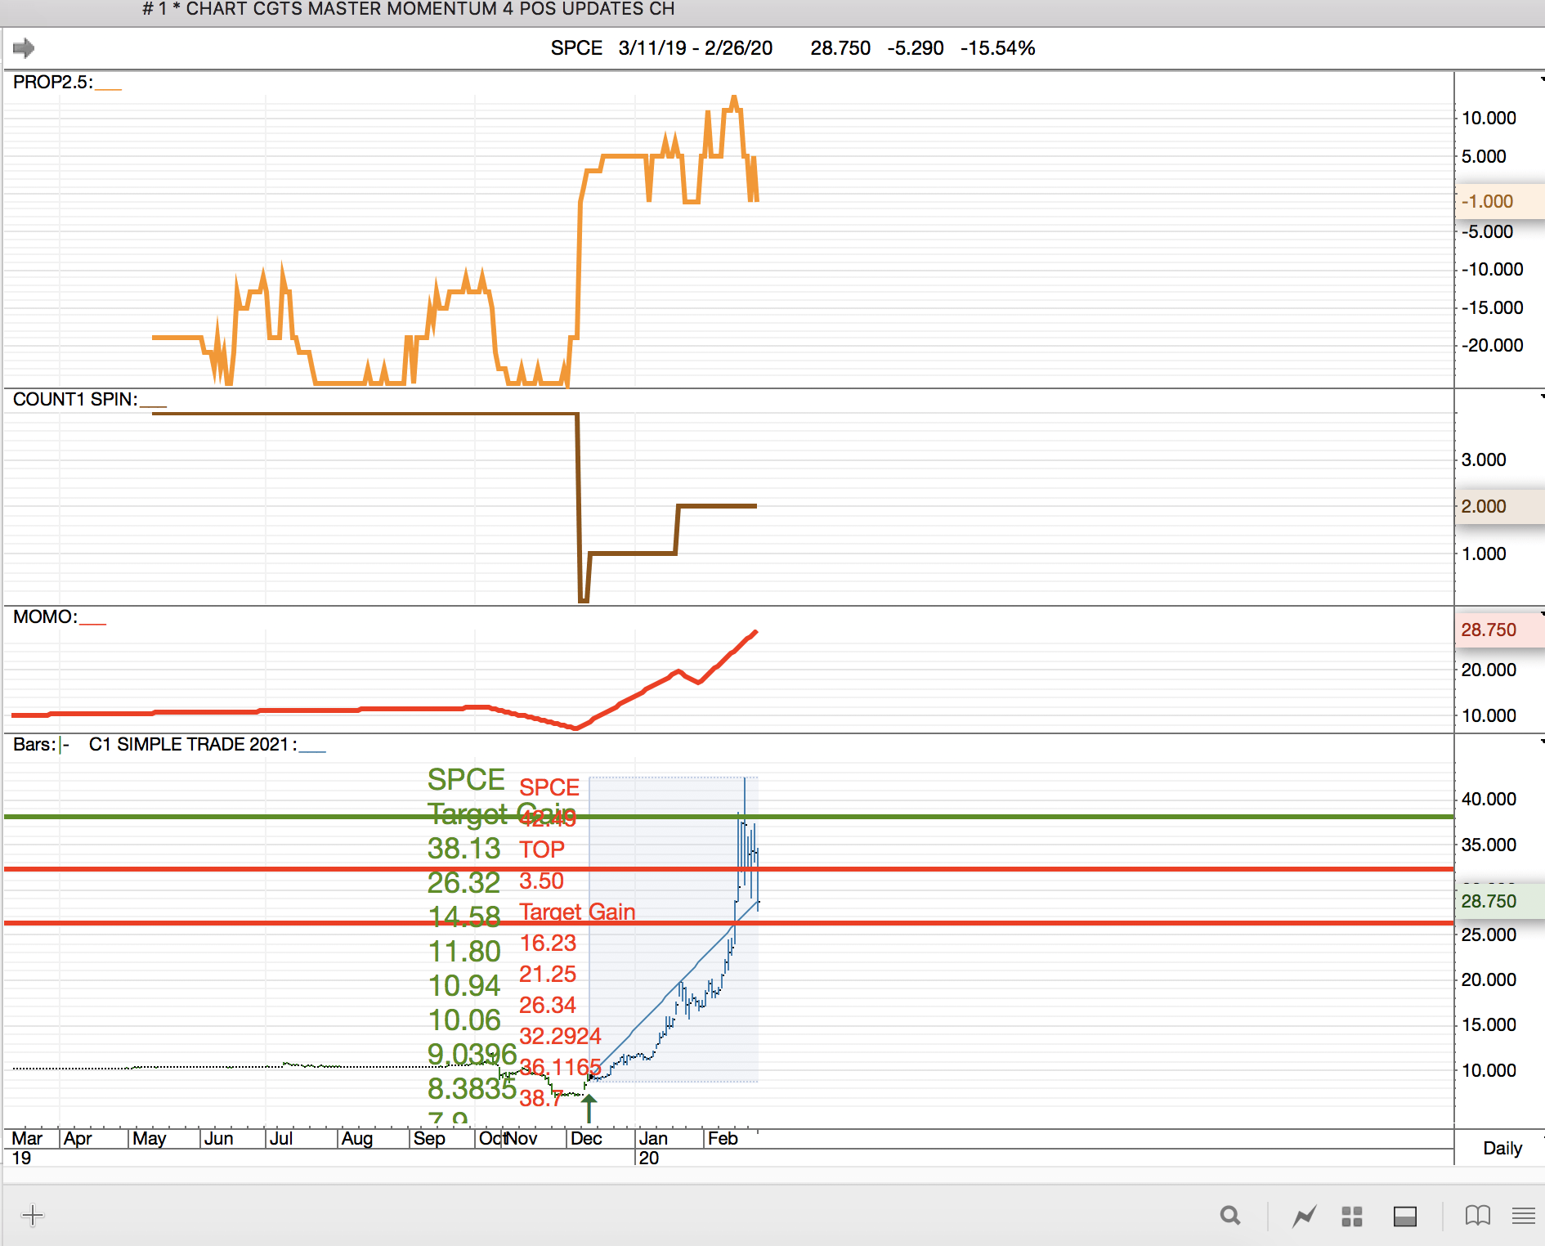Click the red 26.34 target gain value

click(x=548, y=1005)
